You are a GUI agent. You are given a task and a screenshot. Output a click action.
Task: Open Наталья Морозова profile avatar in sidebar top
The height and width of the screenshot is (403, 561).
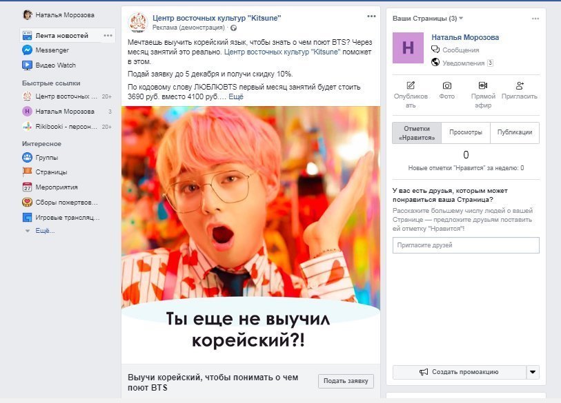click(28, 14)
